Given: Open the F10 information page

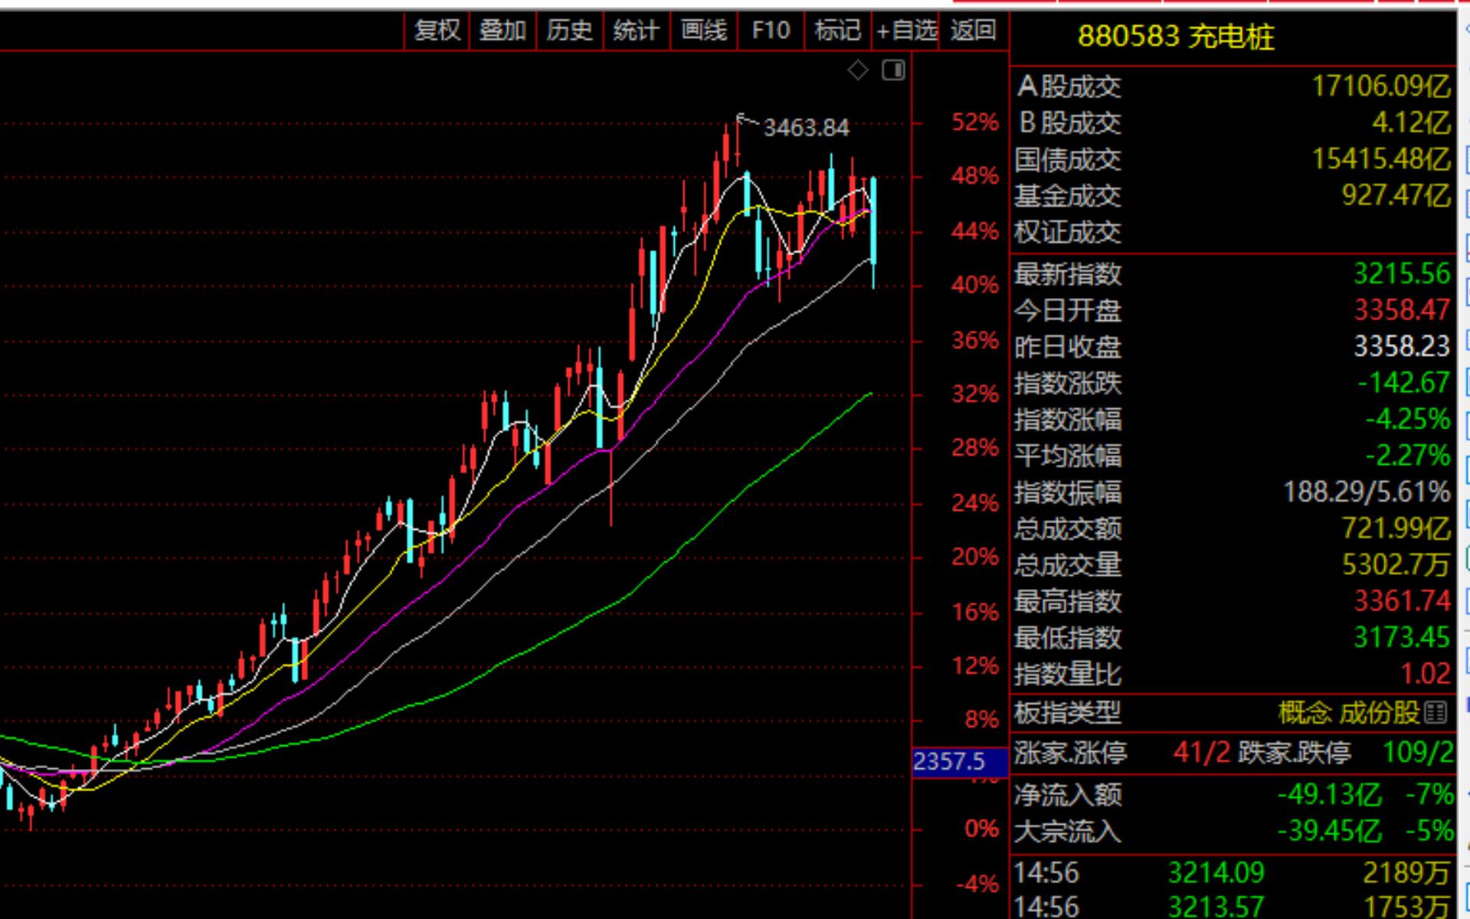Looking at the screenshot, I should (771, 31).
